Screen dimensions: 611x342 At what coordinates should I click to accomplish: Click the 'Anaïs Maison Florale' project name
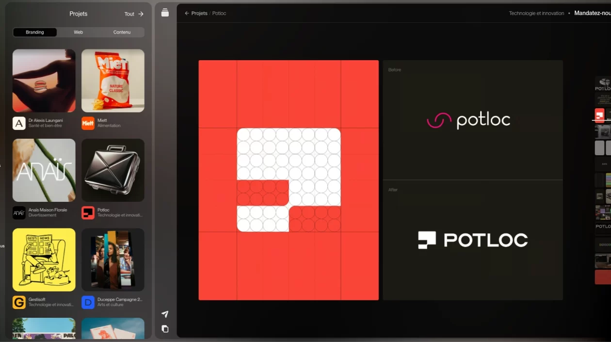48,210
